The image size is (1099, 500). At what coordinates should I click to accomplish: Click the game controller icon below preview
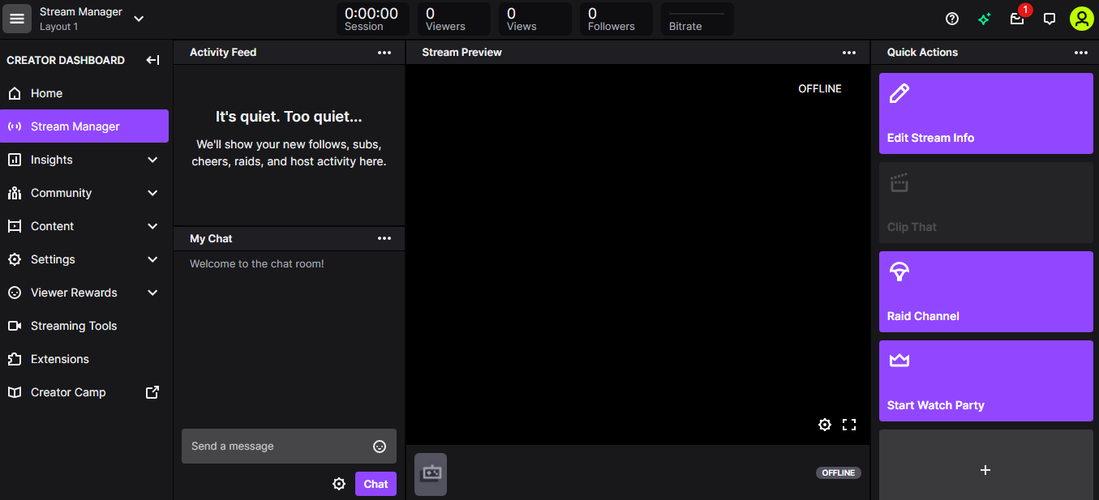[x=431, y=474]
